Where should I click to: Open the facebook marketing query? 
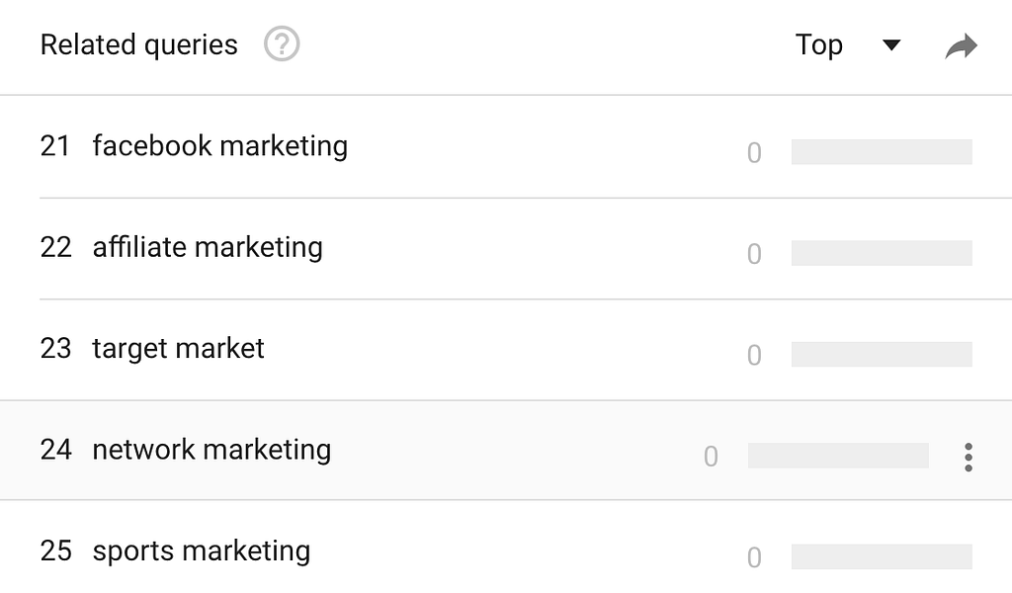(x=220, y=146)
